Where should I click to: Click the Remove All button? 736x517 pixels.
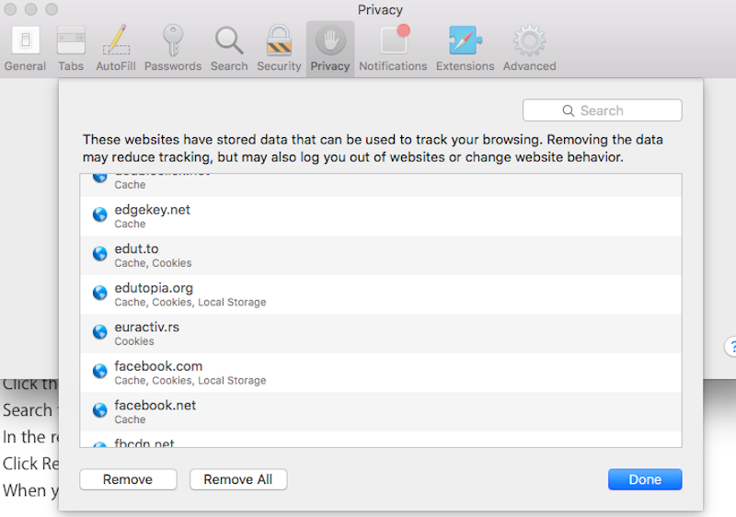click(x=238, y=479)
